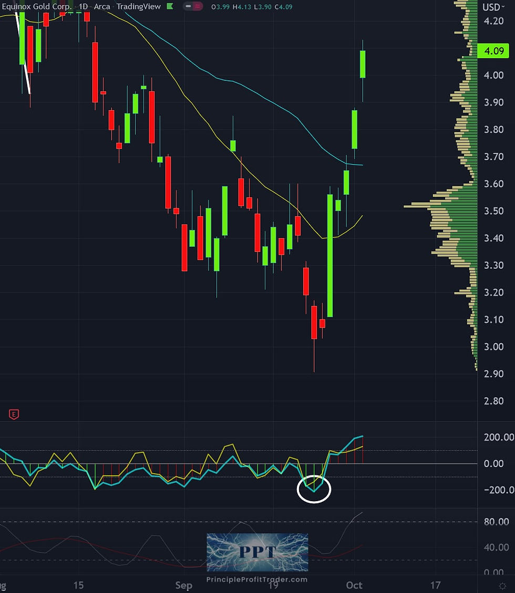Click the Oct label on time axis
The height and width of the screenshot is (593, 515).
[354, 586]
